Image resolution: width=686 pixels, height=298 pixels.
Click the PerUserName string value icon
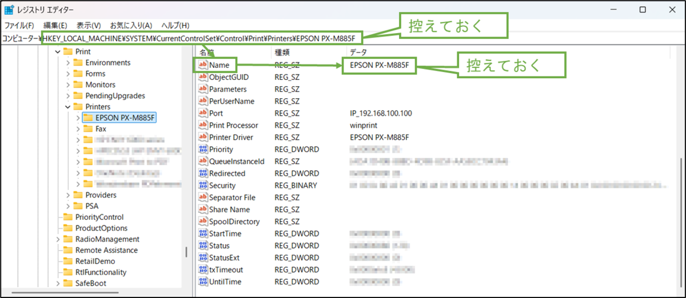tap(203, 101)
